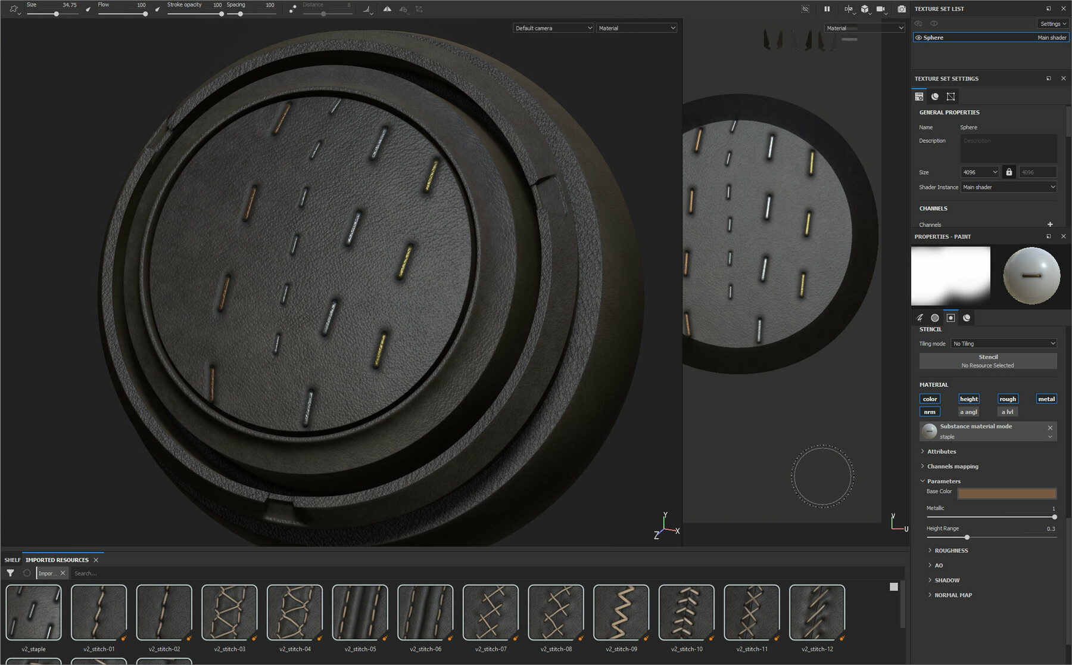
Task: Click the Stencil resource button
Action: click(x=987, y=361)
